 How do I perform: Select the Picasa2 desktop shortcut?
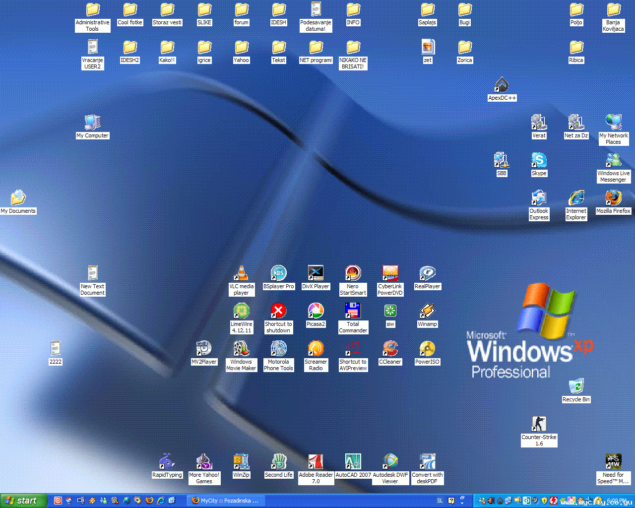tap(316, 312)
